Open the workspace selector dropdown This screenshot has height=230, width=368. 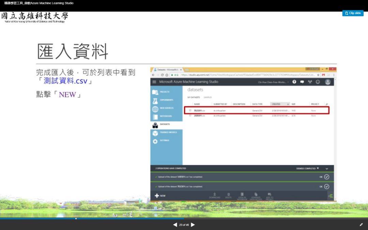(273, 82)
